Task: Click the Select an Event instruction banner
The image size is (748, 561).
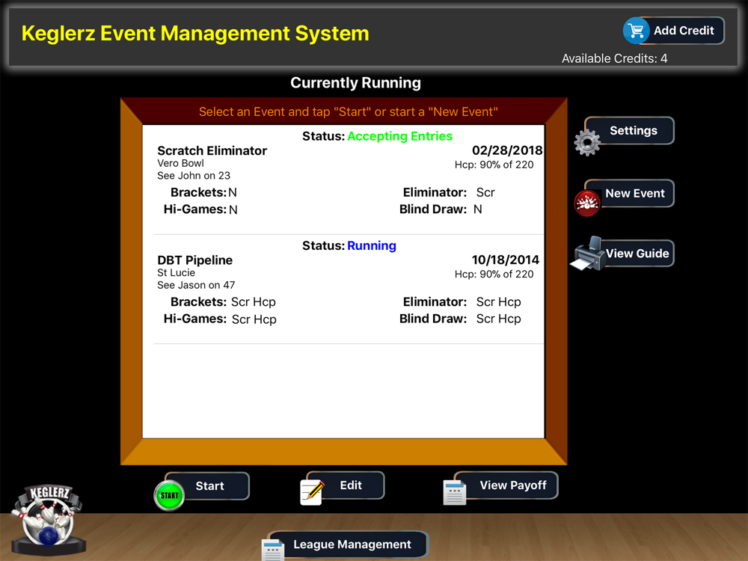Action: pos(349,112)
